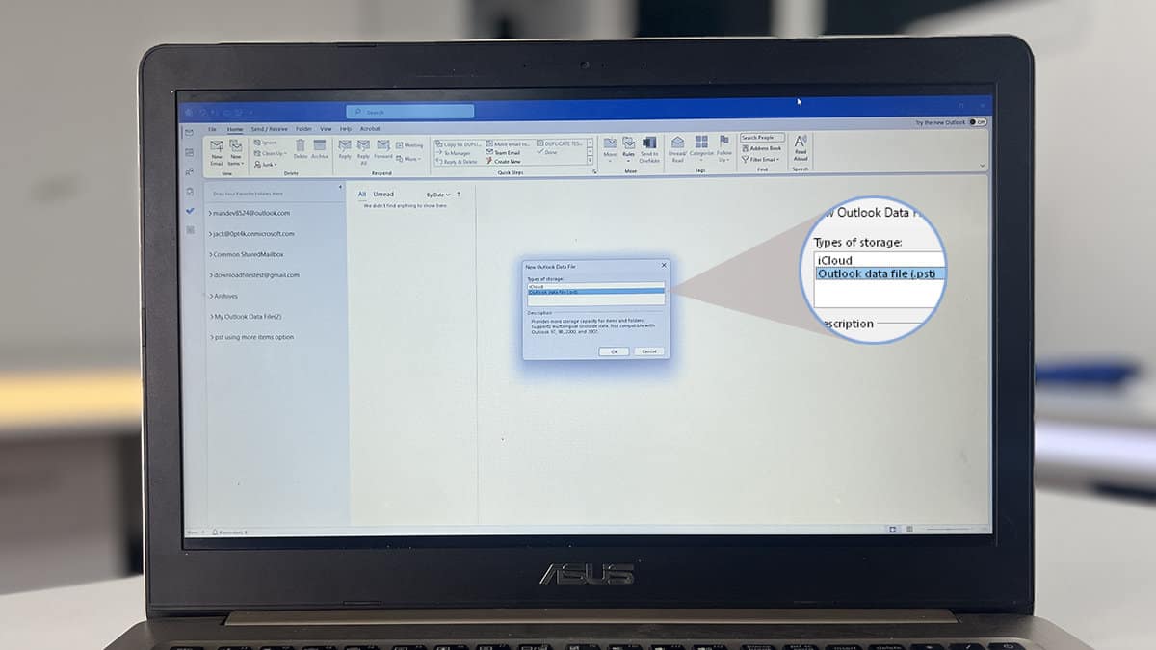Switch message filter to Unread
1156x650 pixels.
pos(383,195)
